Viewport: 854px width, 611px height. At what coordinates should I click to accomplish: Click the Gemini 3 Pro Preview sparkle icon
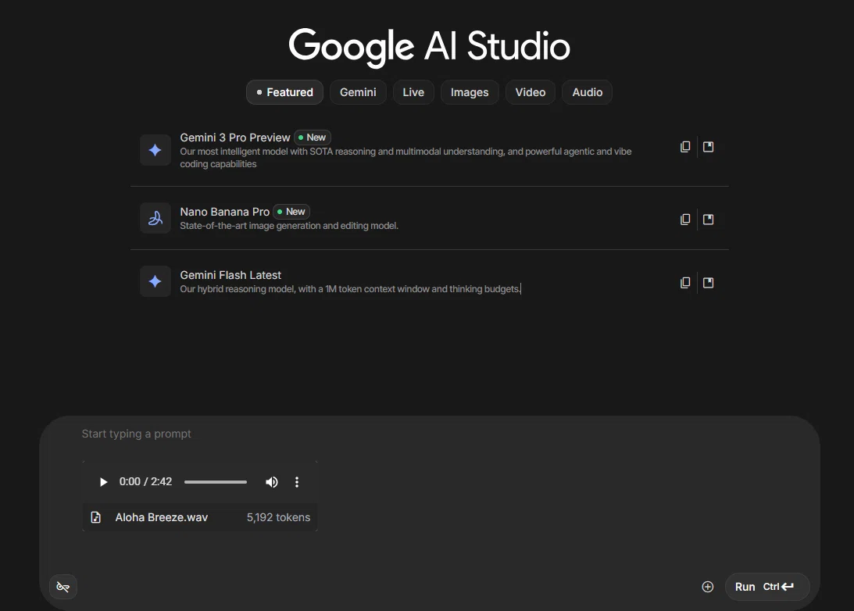click(155, 150)
